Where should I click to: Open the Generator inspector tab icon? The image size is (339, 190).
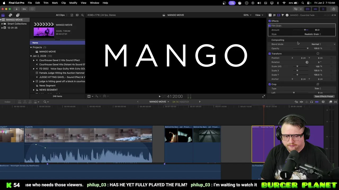(x=274, y=15)
